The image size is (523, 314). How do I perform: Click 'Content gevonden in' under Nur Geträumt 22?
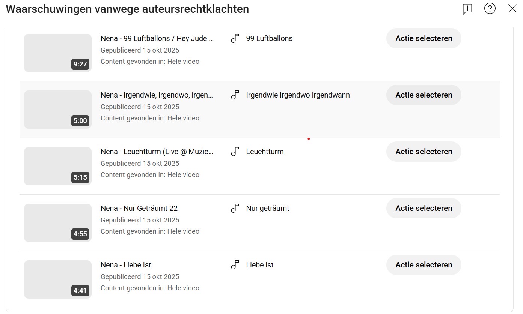tap(150, 231)
